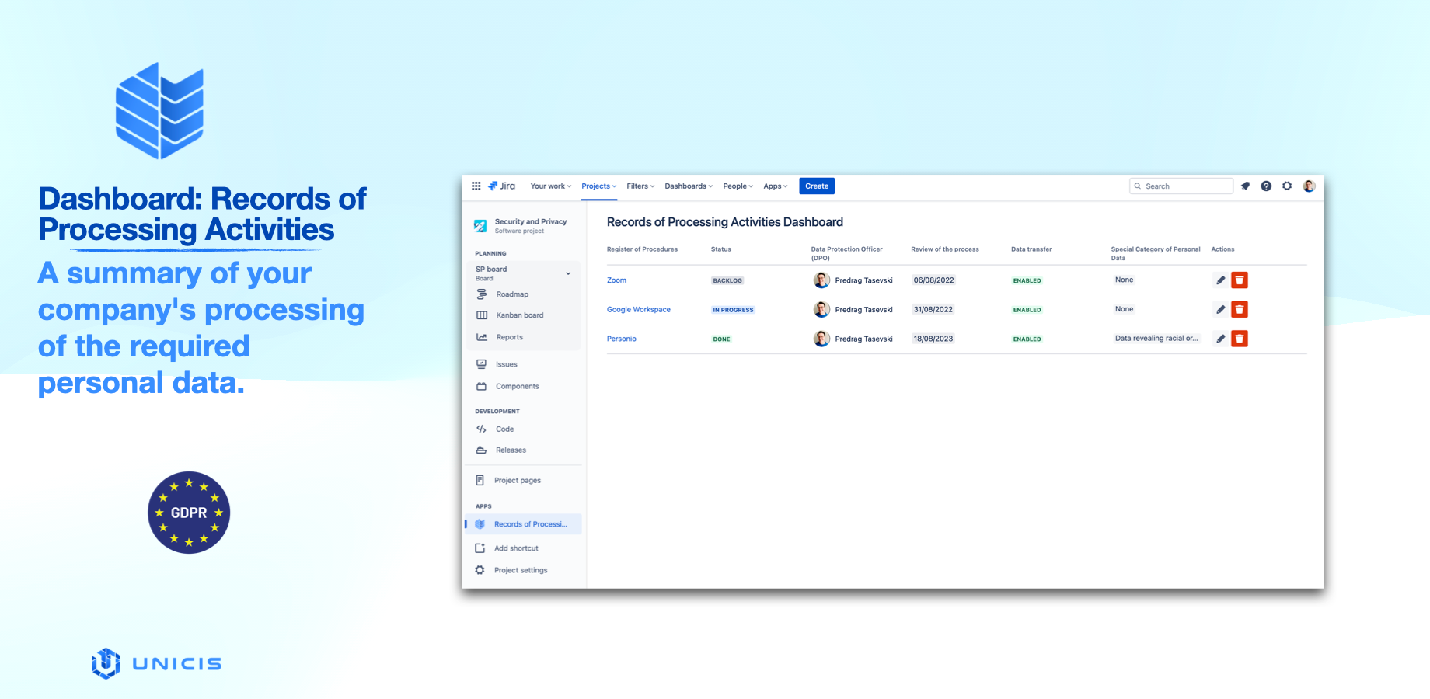Viewport: 1430px width, 699px height.
Task: Click the Jira logo
Action: click(x=501, y=186)
